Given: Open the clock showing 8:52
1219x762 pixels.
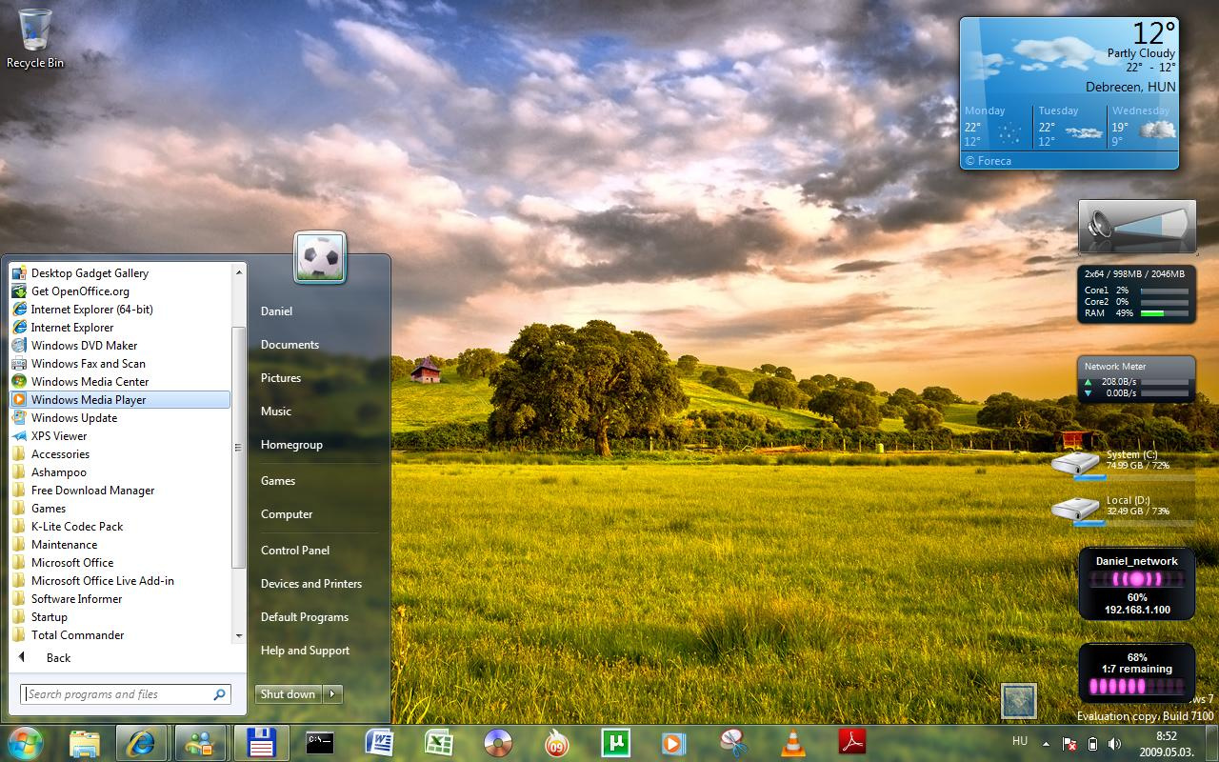Looking at the screenshot, I should (x=1166, y=743).
